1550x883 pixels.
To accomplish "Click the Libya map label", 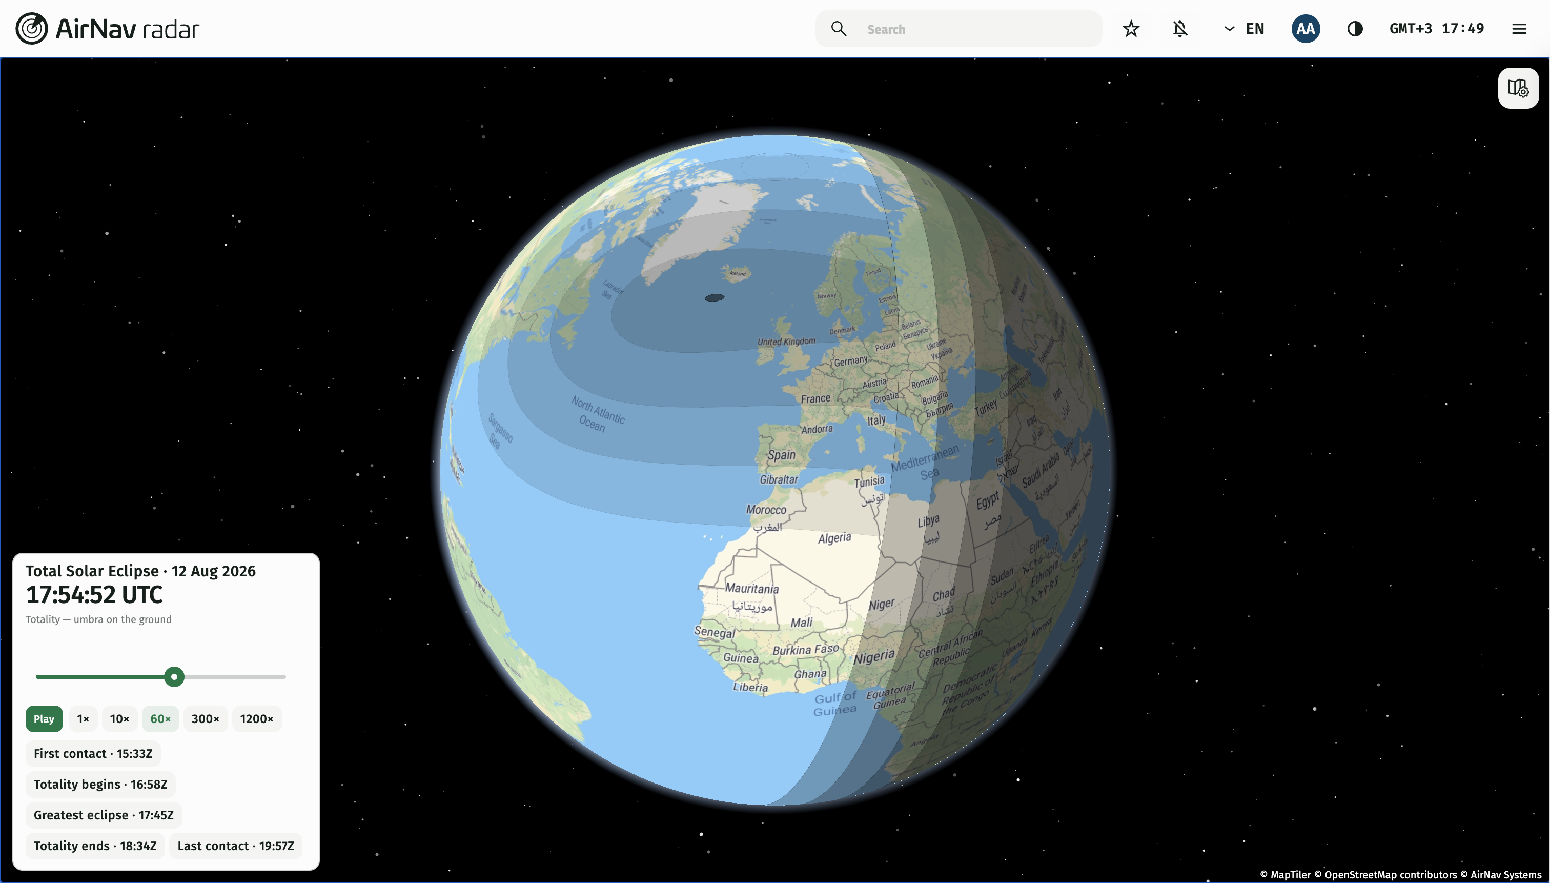I will (x=929, y=521).
